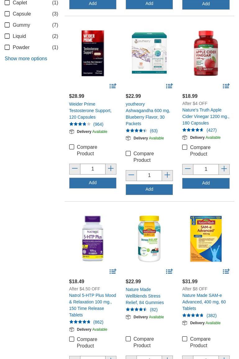Add Nature Made Stress Relief to list icon
This screenshot has height=359, width=239.
(x=169, y=271)
